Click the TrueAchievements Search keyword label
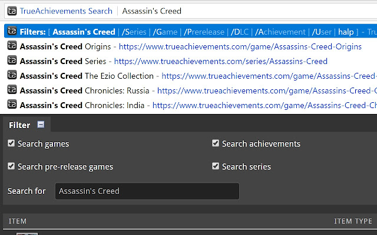The width and height of the screenshot is (377, 235). (x=66, y=11)
